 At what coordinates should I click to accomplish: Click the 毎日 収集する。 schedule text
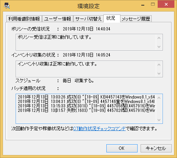coord(78,81)
